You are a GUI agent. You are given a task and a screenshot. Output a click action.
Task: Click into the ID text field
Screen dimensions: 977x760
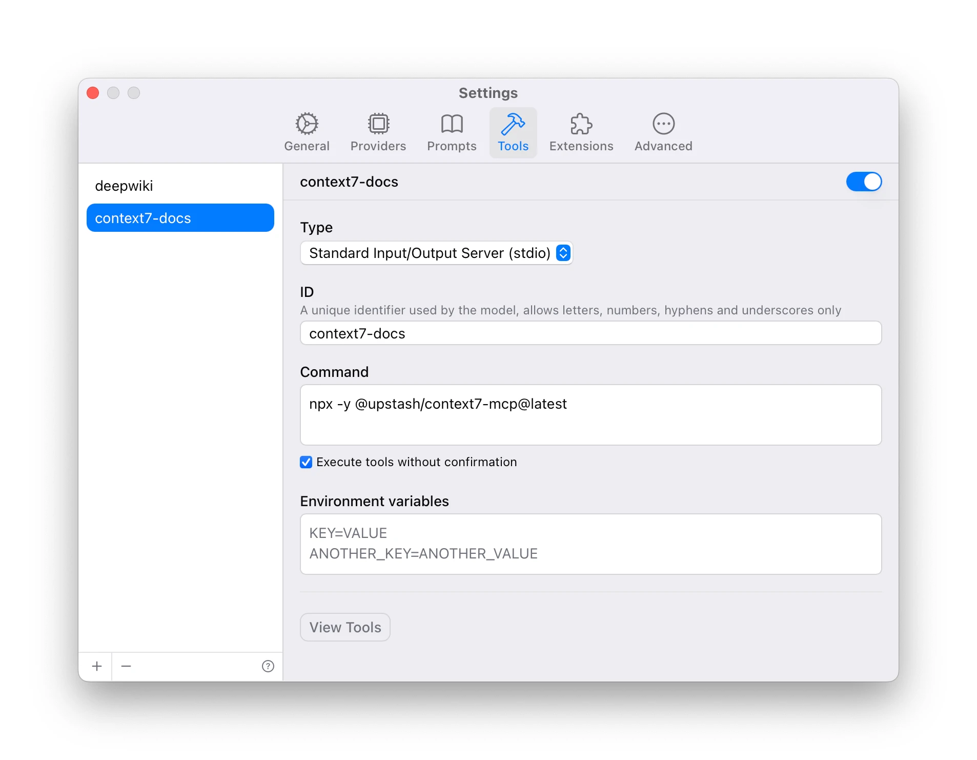(x=590, y=333)
